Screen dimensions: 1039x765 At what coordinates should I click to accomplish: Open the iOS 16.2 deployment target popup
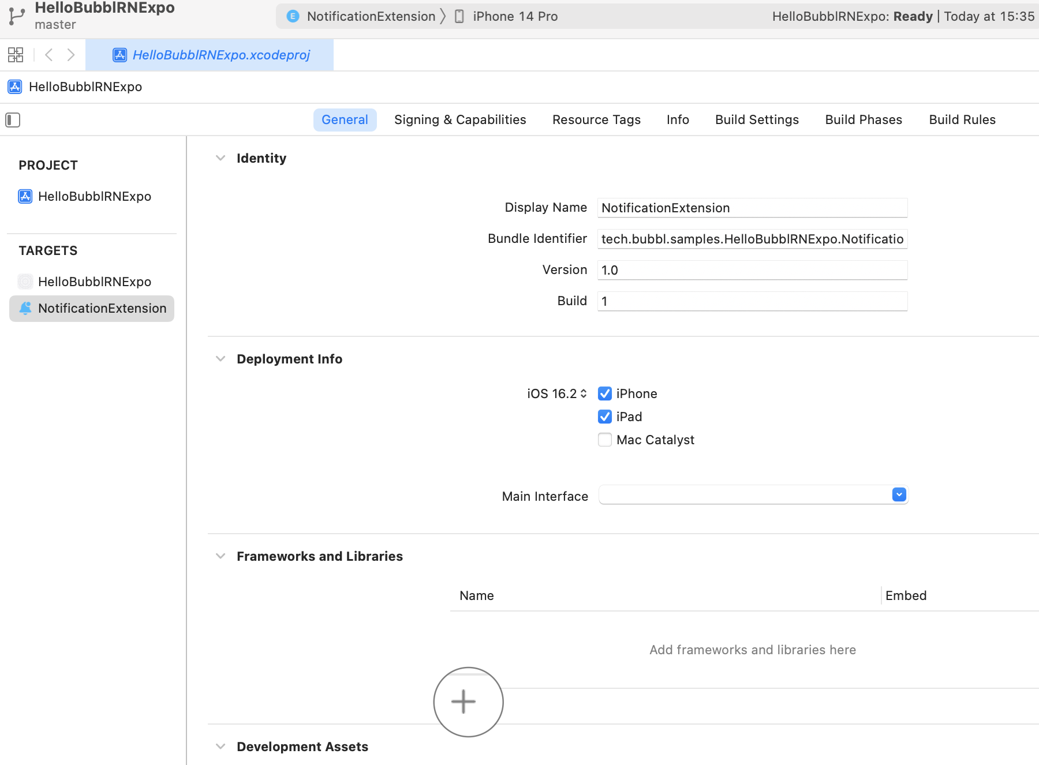pyautogui.click(x=557, y=393)
